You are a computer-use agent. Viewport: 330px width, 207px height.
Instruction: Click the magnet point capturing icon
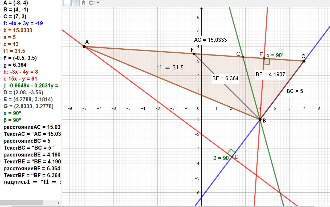pyautogui.click(x=92, y=3)
